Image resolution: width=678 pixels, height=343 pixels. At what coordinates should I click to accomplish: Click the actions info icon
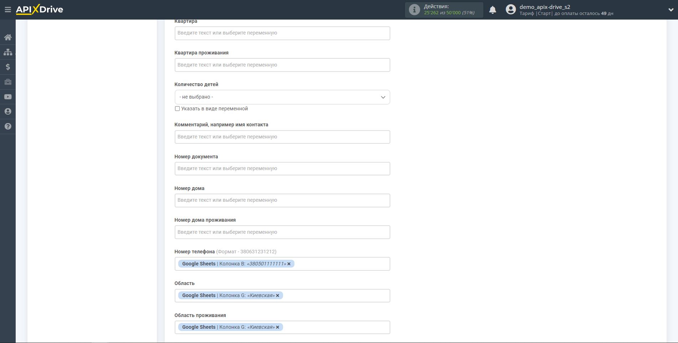click(414, 10)
